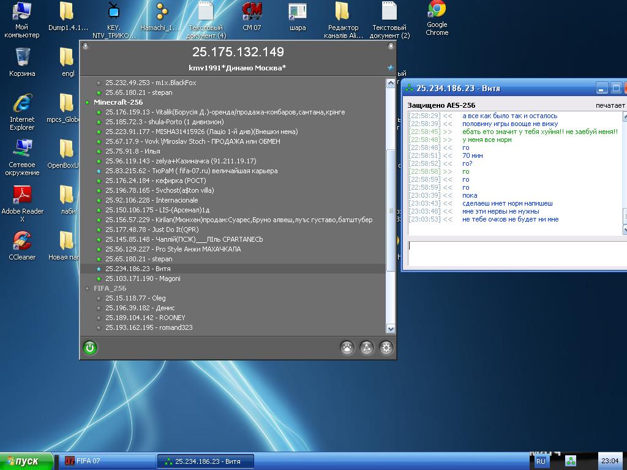Screen dimensions: 627x470
Task: Click chat message 'сделаеш инет норм напишеш'
Action: click(x=508, y=203)
